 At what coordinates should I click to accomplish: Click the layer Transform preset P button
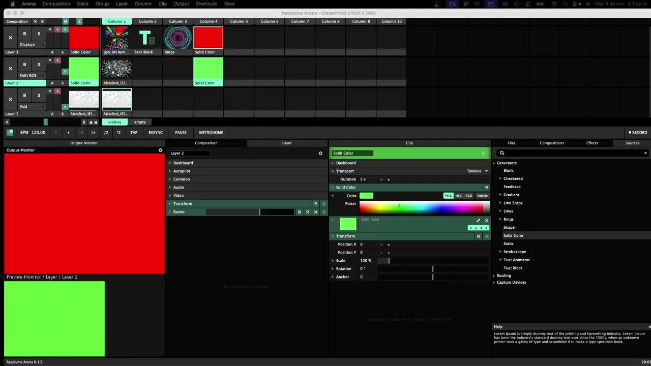click(316, 204)
